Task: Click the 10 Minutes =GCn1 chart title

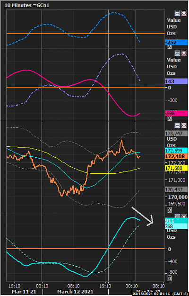Action: [27, 5]
